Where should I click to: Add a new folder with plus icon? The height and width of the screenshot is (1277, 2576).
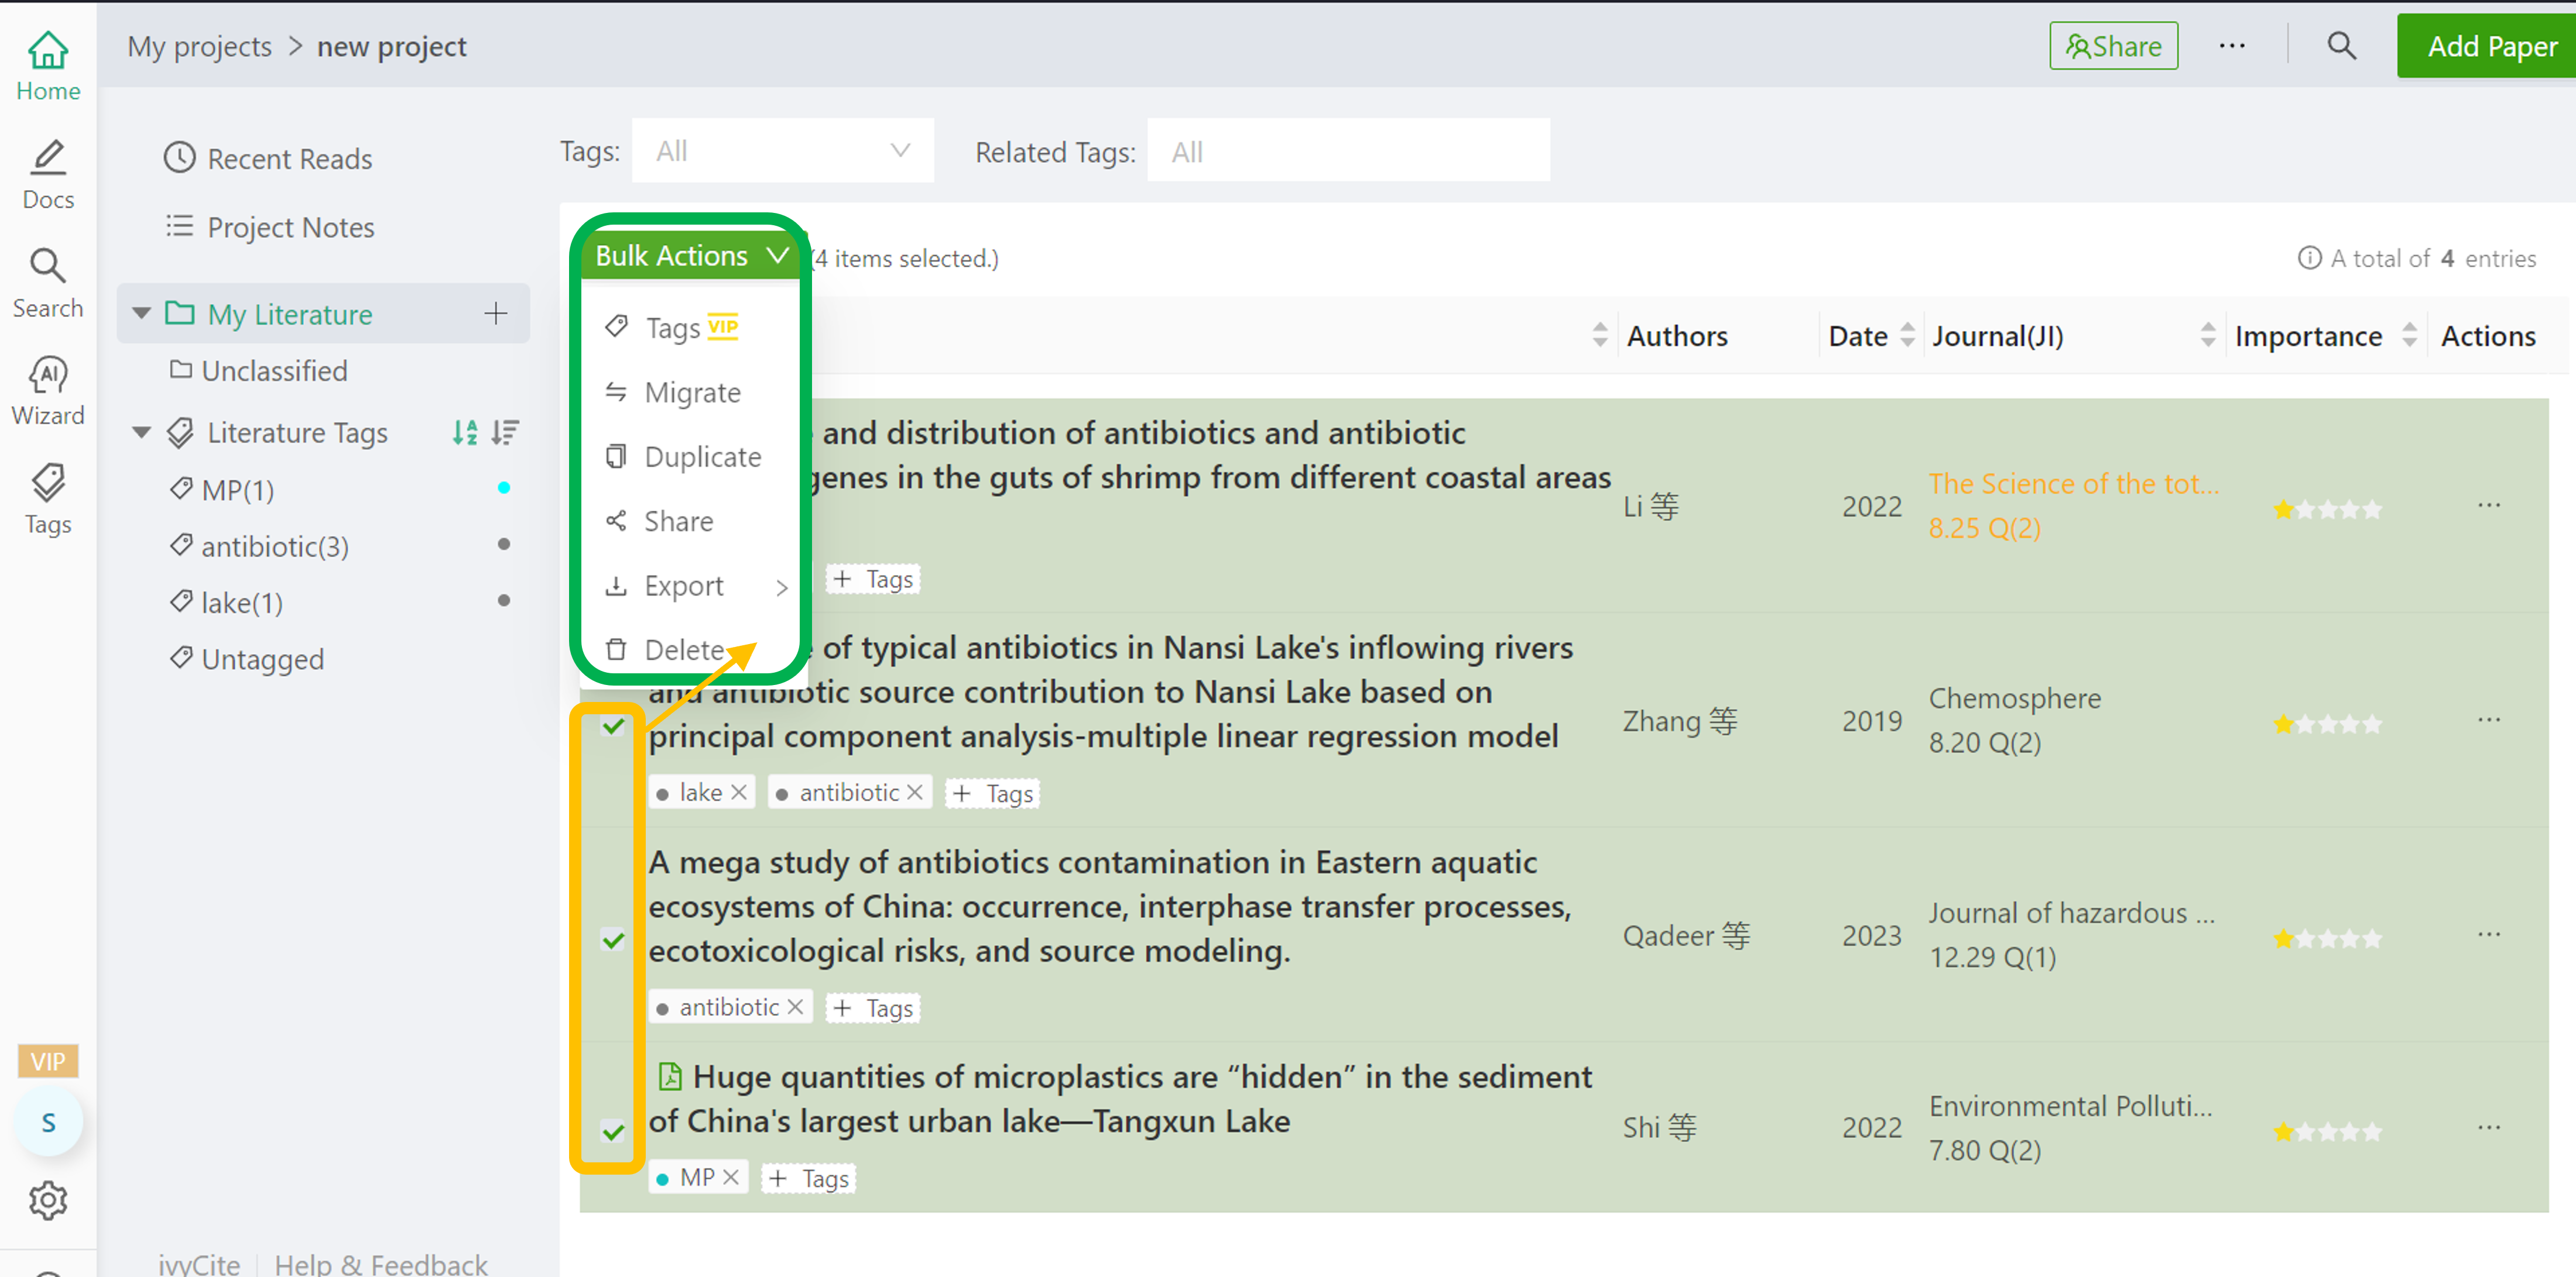pos(496,313)
